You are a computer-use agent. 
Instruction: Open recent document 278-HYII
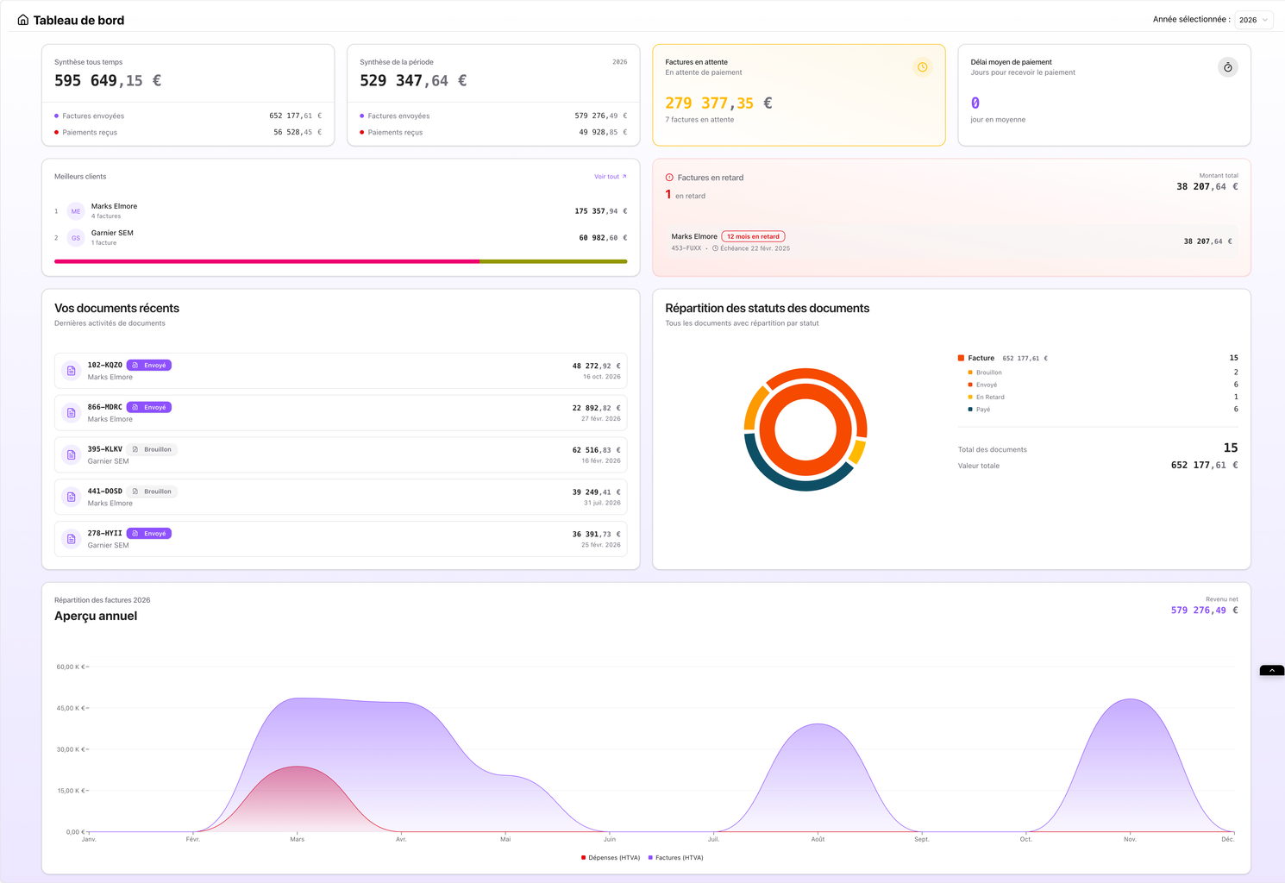pos(341,539)
